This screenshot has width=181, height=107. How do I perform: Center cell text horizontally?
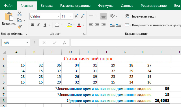(x=97, y=25)
